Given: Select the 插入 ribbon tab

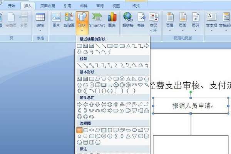Looking at the screenshot, I should pos(28,6).
